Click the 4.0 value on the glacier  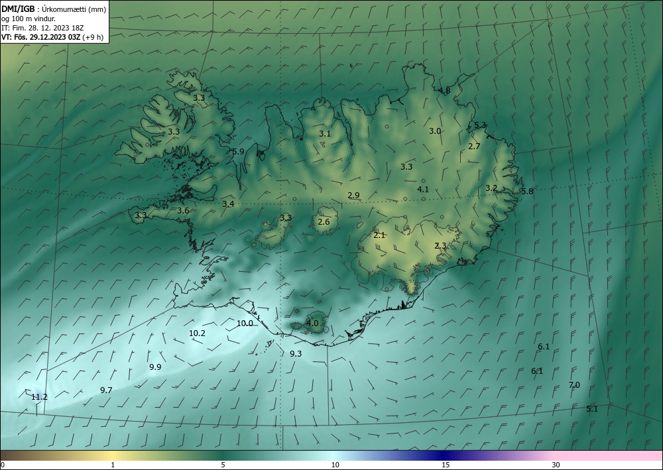pos(312,323)
